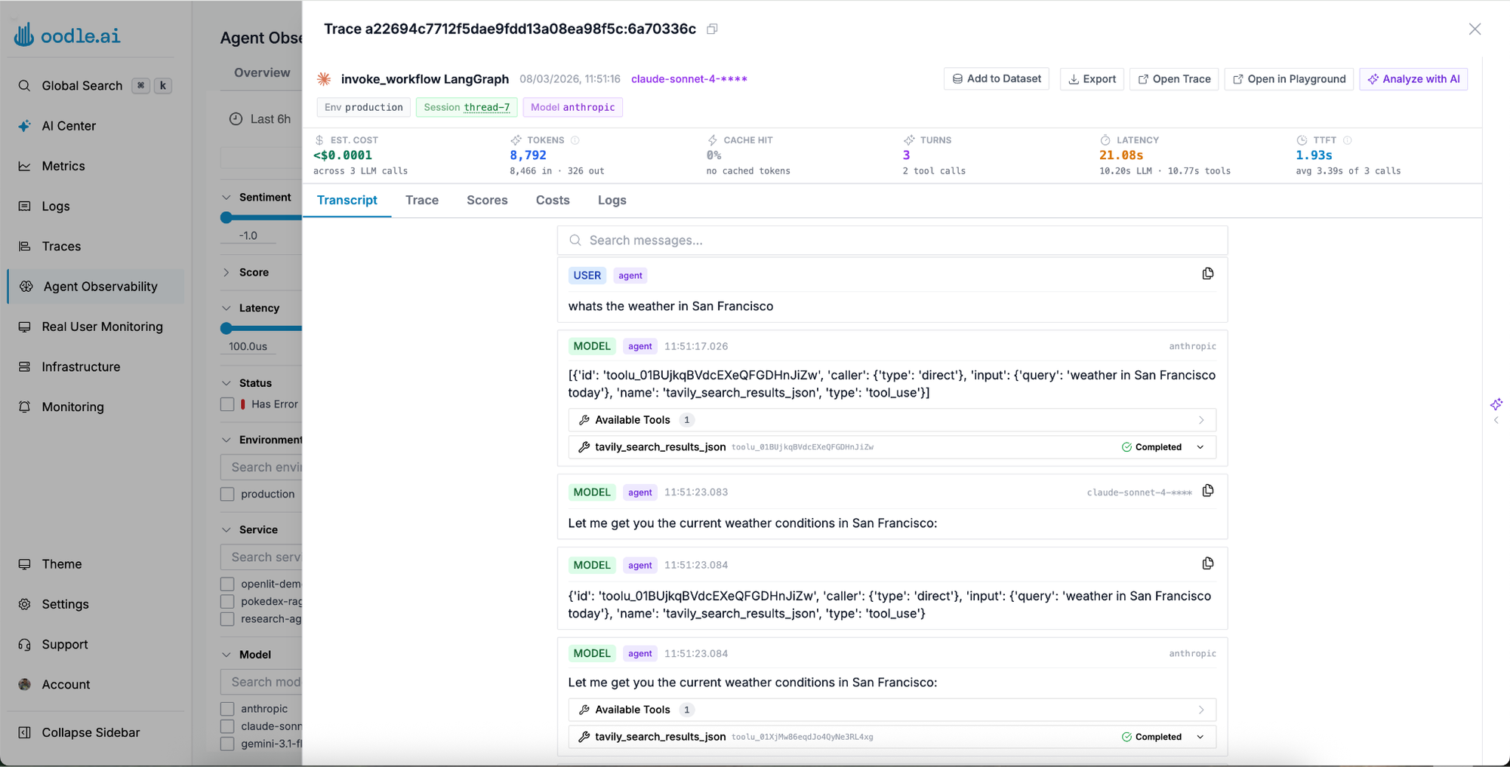Collapse the sidebar
1510x767 pixels.
click(x=91, y=732)
